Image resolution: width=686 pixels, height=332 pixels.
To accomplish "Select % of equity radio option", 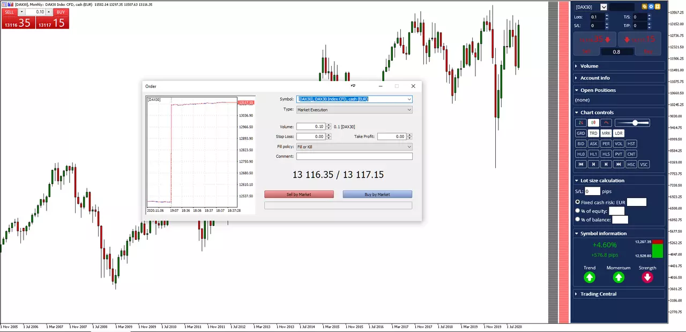I will point(578,211).
